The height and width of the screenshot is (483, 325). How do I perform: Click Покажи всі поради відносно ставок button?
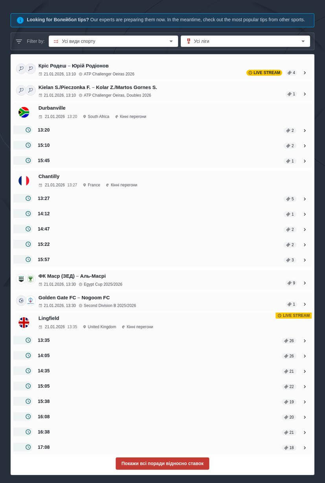click(162, 463)
